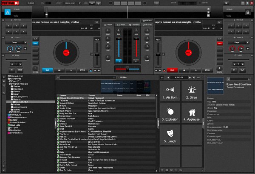
Task: Toggle SYNC on the right deck
Action: click(207, 70)
